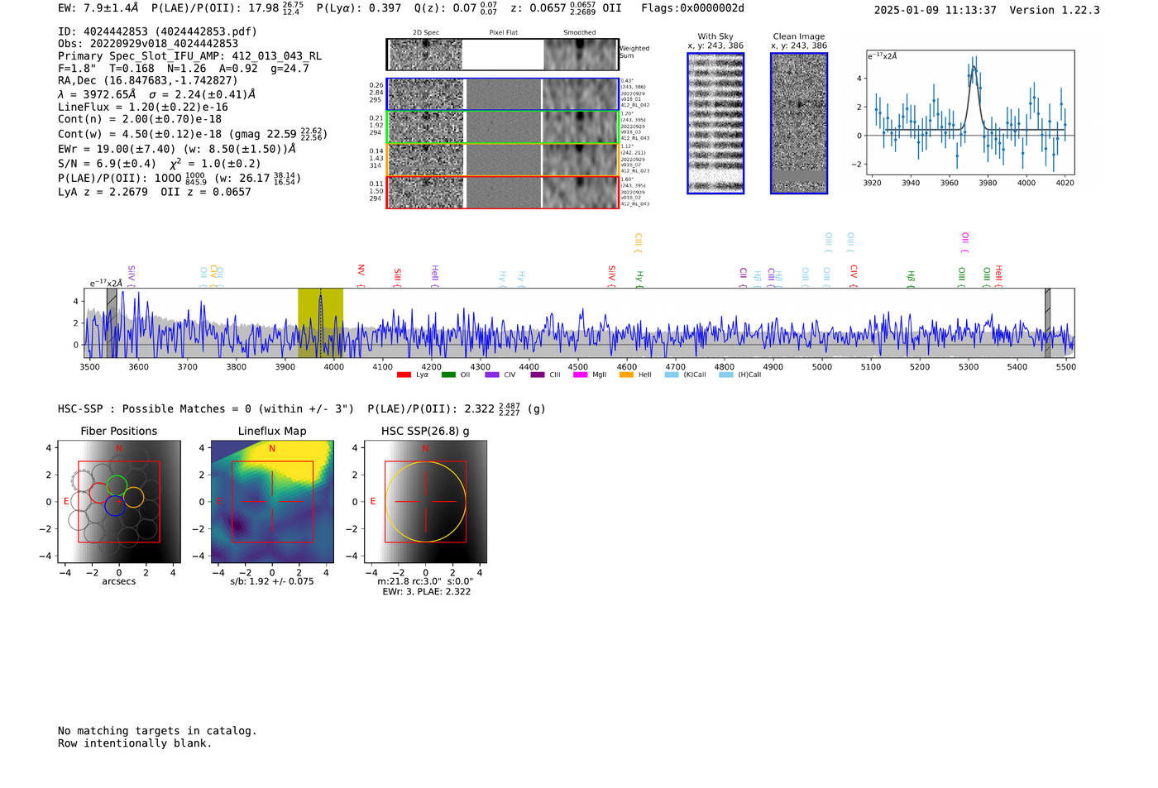Select the LineFlux = 1.20(±0.22)e-16 value
Viewport: 1158px width, 788px height.
tap(143, 107)
